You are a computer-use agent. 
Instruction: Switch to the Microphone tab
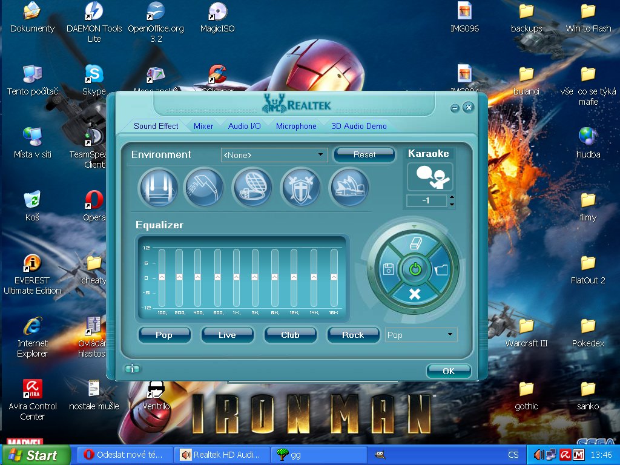(296, 126)
